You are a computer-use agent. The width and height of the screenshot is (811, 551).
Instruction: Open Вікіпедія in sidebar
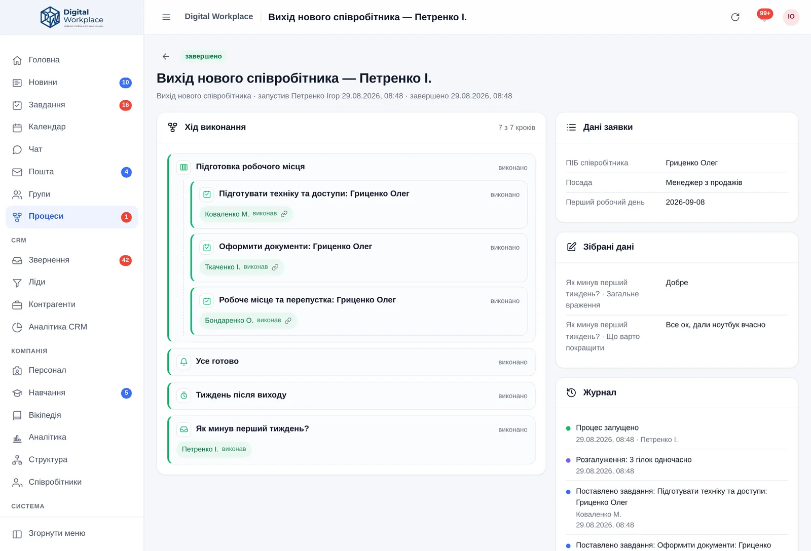[71, 415]
